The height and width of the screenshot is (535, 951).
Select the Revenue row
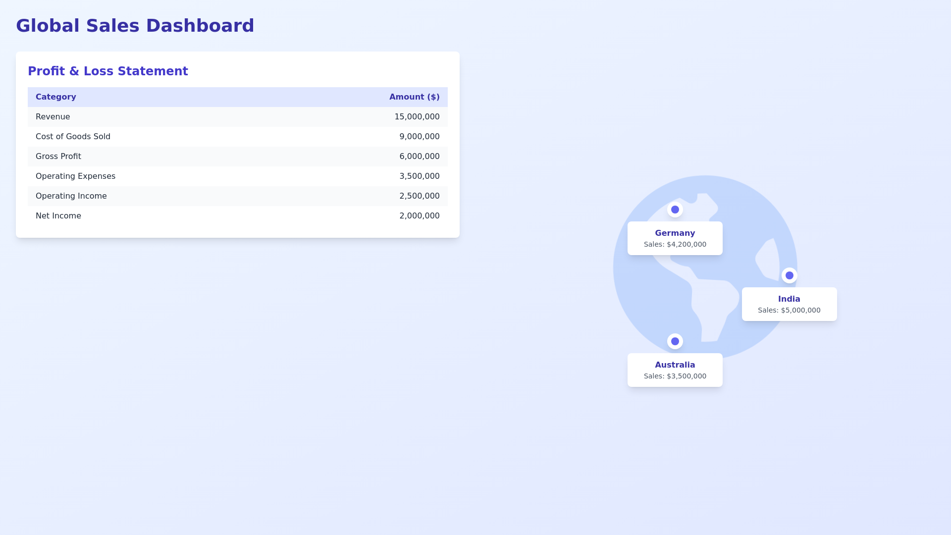(238, 117)
